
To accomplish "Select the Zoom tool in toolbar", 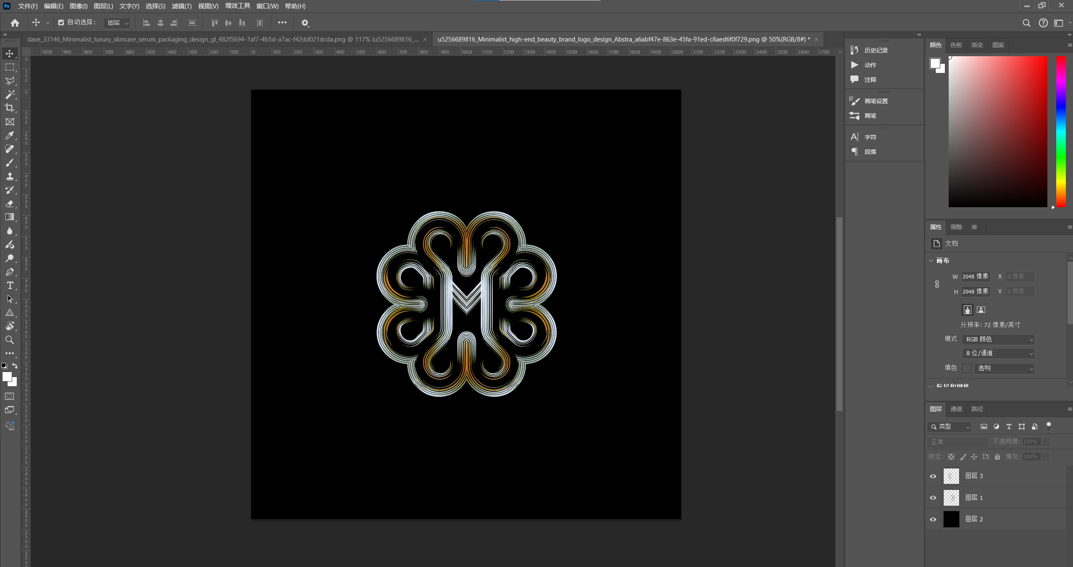I will tap(9, 340).
